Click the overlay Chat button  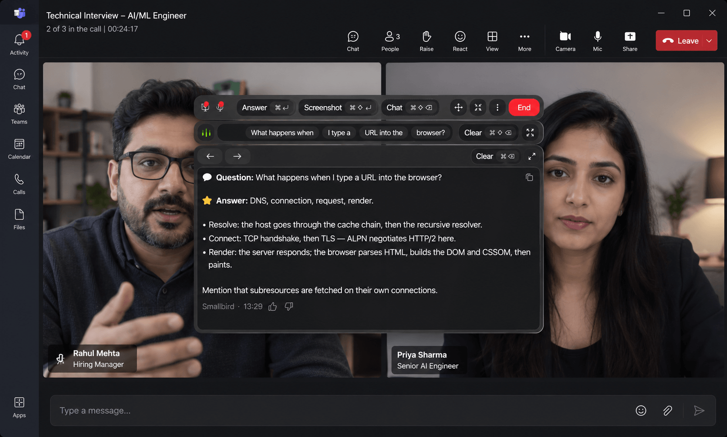[x=410, y=107]
